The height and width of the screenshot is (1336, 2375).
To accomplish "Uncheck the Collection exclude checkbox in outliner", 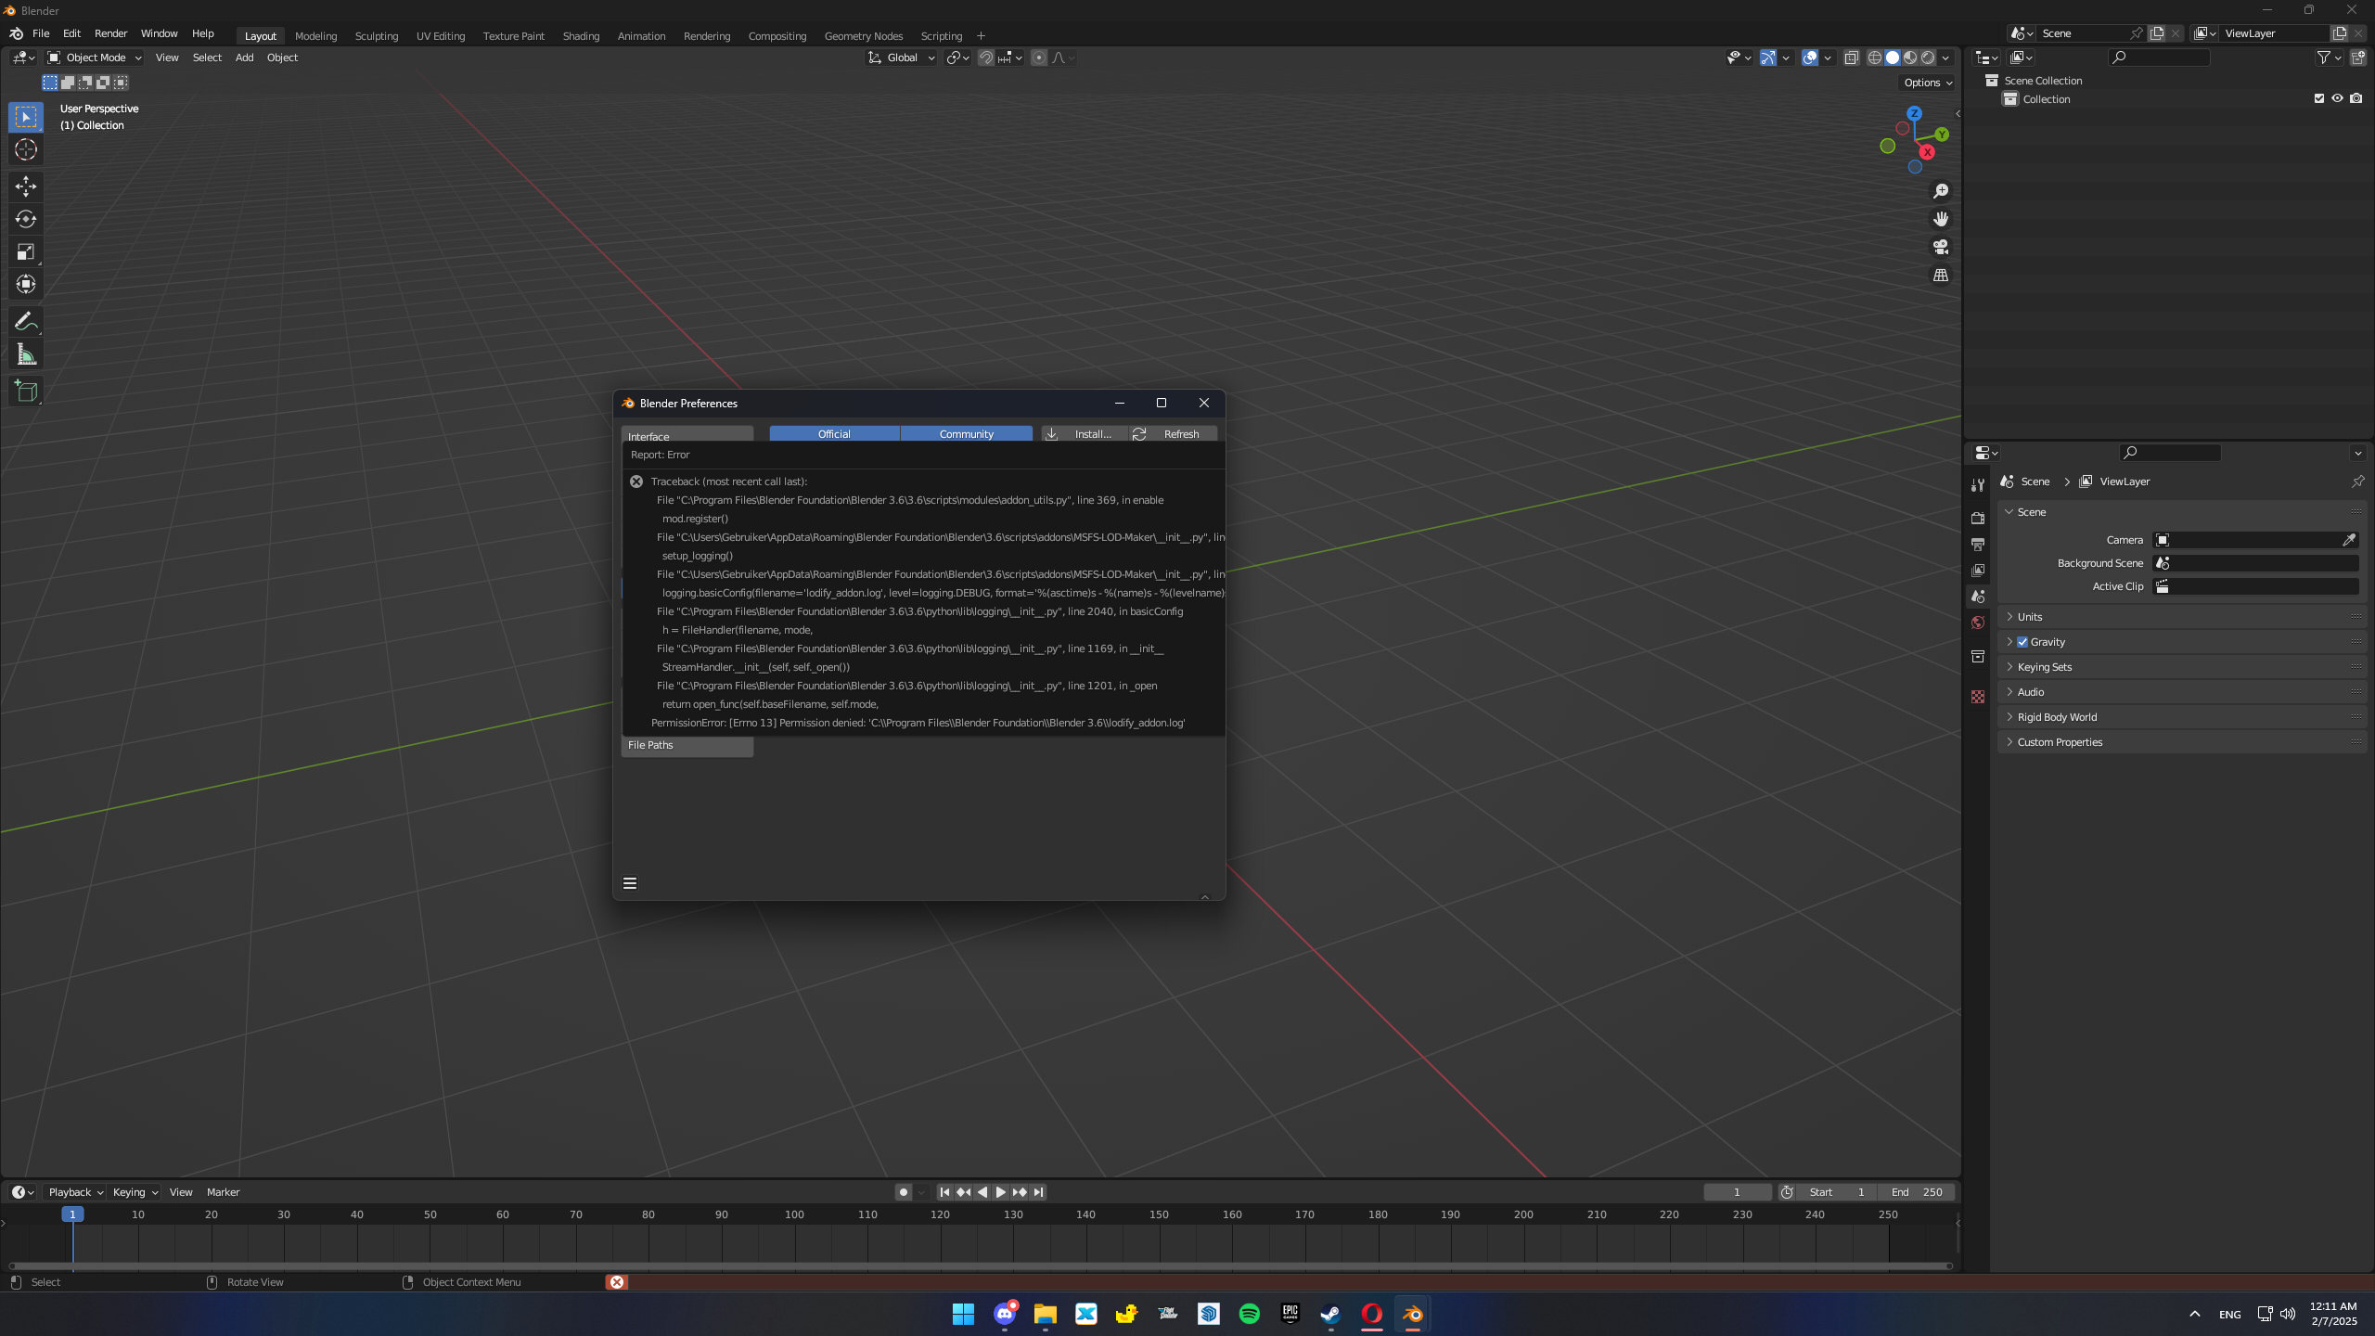I will 2319,98.
